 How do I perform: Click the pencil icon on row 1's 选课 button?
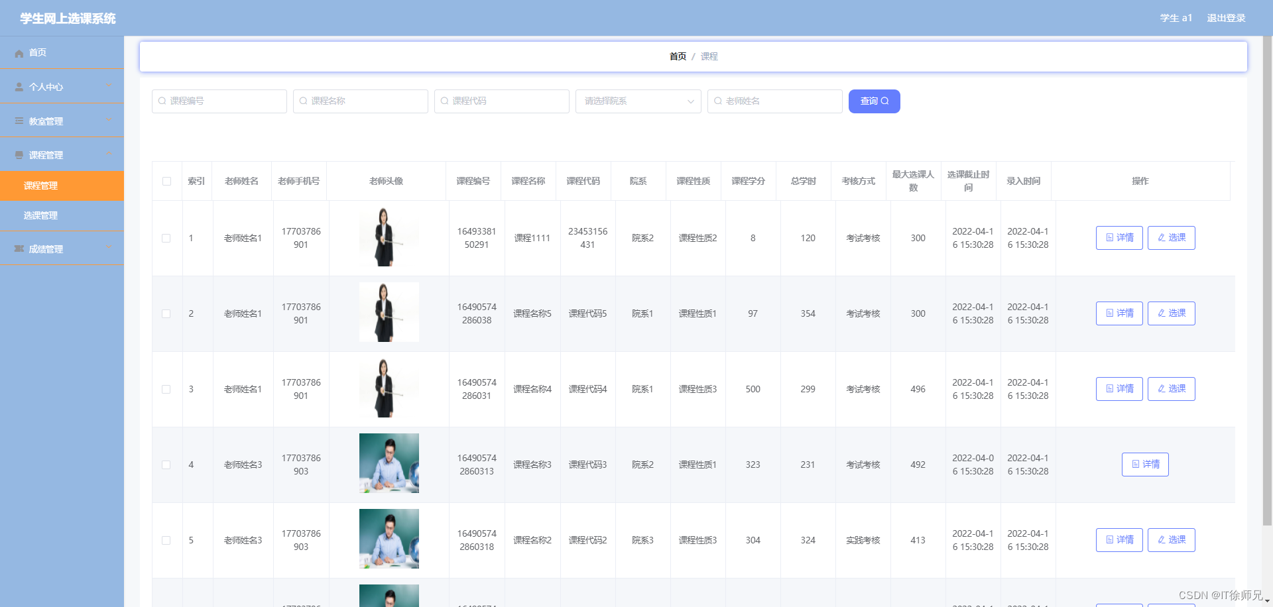1161,237
